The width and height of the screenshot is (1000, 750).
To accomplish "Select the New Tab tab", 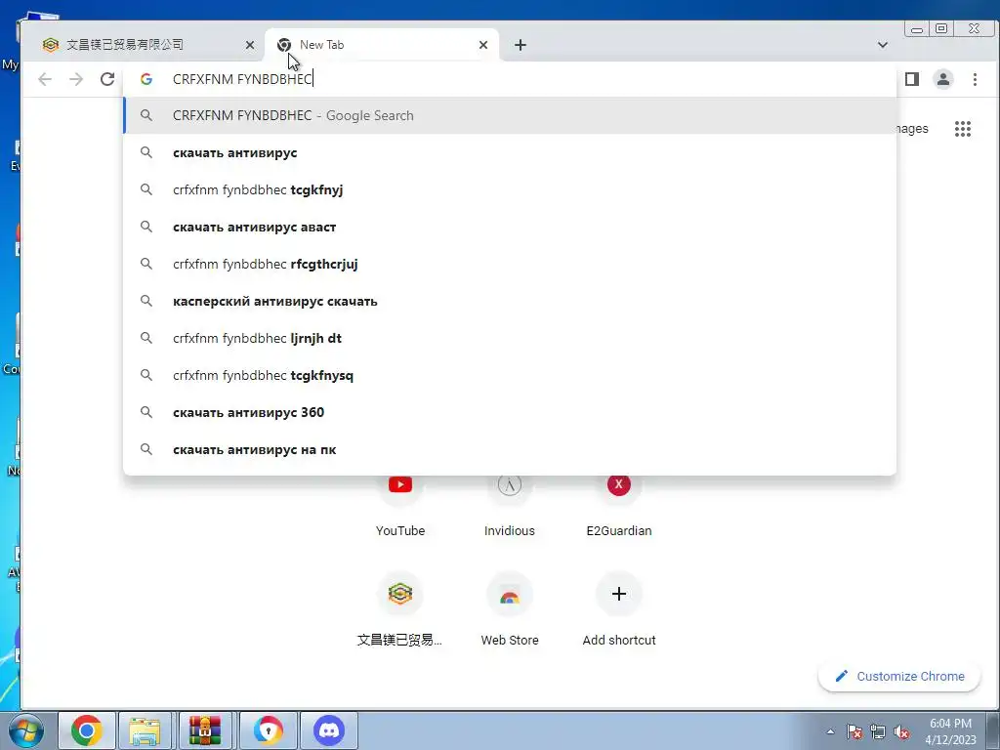I will pyautogui.click(x=382, y=45).
